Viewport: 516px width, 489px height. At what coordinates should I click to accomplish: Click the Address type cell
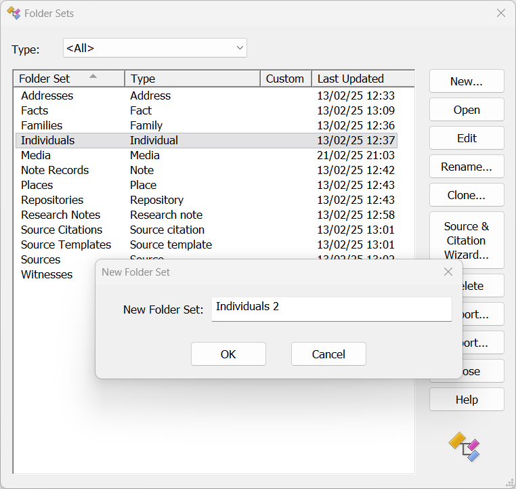[150, 95]
